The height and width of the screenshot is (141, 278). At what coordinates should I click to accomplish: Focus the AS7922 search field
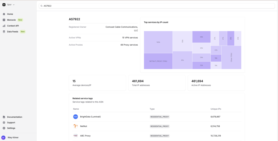[x=157, y=6]
